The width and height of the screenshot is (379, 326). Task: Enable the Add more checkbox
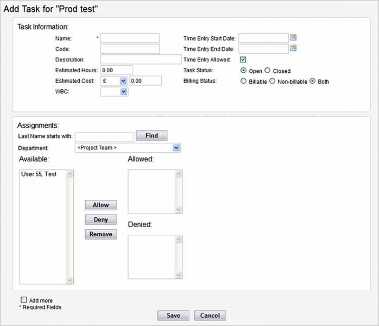pyautogui.click(x=24, y=300)
